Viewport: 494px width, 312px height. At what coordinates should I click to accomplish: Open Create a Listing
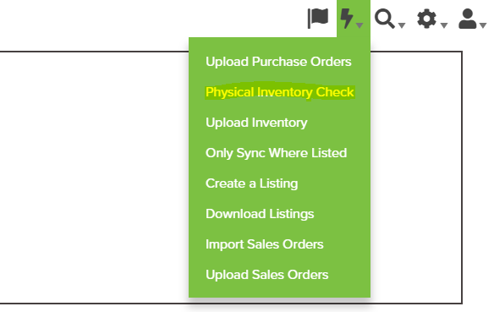coord(252,183)
